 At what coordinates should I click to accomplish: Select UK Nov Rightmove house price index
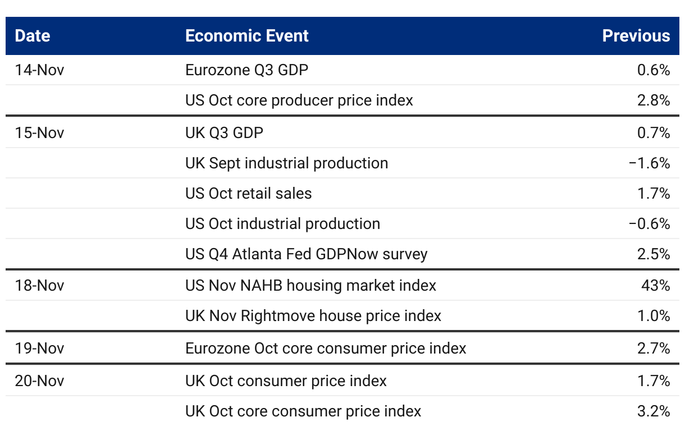pos(313,316)
